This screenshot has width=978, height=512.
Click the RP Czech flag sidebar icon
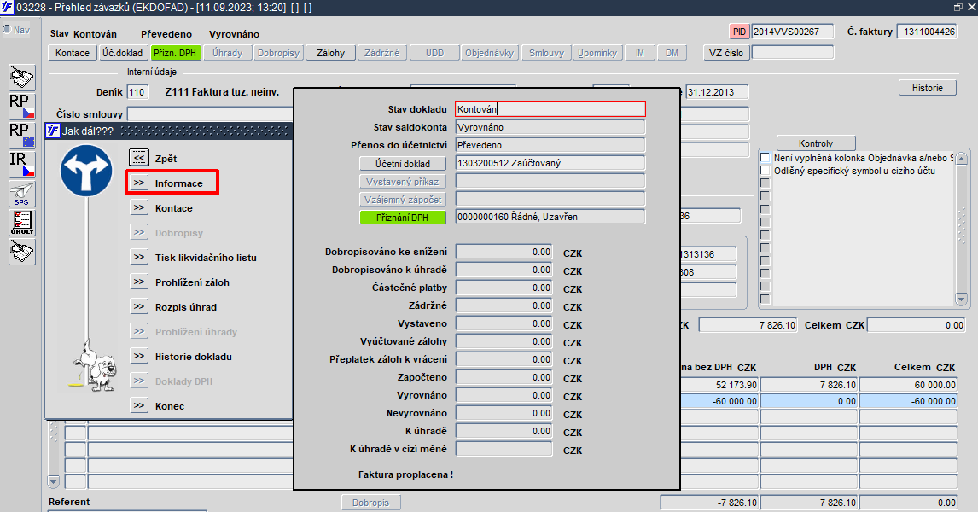(21, 106)
